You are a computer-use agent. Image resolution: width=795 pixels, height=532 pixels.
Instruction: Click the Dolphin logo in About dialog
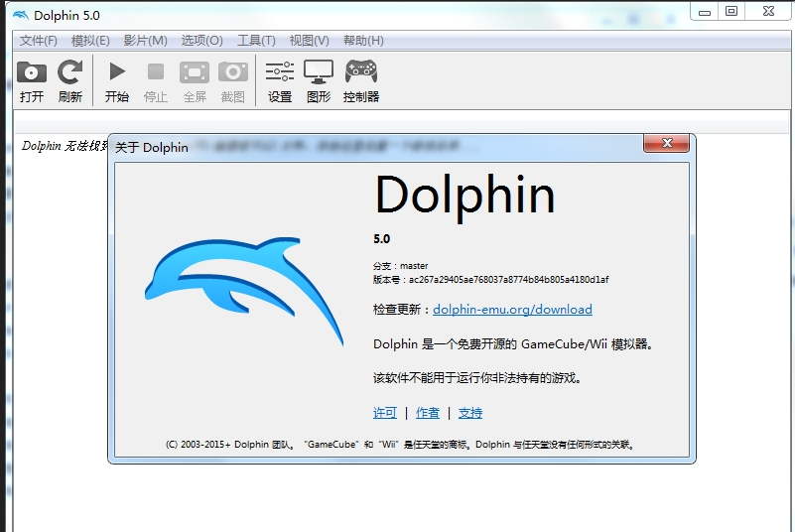(244, 290)
